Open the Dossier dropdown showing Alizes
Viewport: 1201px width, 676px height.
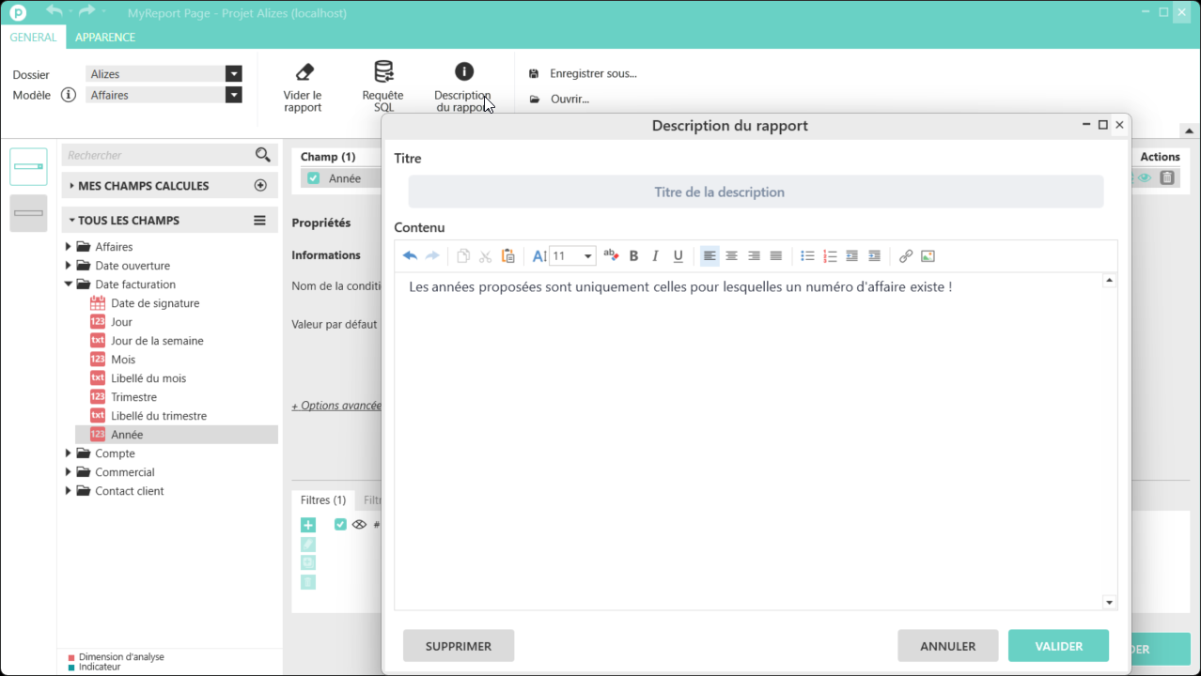(233, 74)
